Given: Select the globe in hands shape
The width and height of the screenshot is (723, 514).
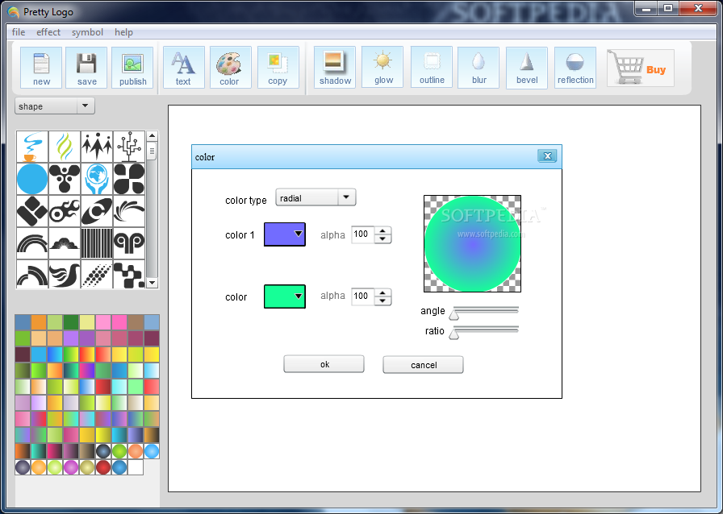Looking at the screenshot, I should point(97,179).
